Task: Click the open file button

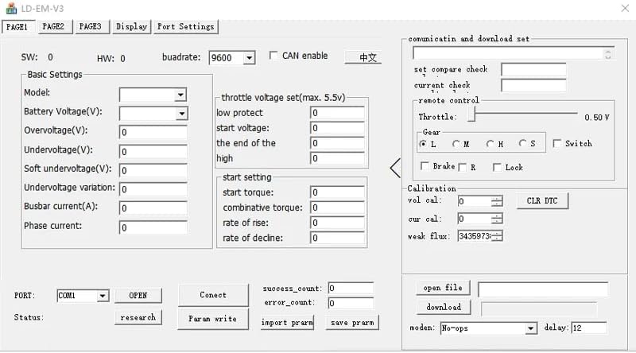Action: (x=443, y=288)
